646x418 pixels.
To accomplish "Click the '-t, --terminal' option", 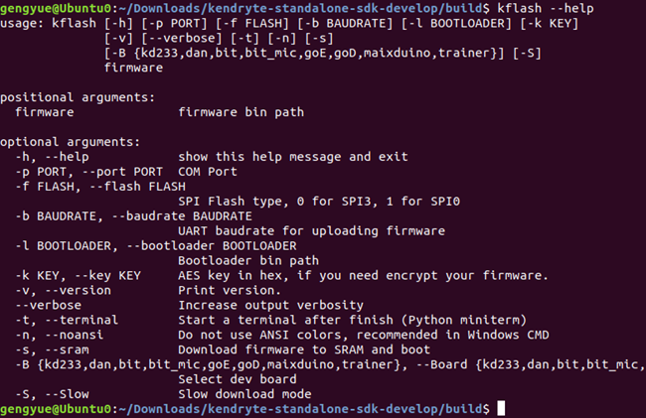I will (x=67, y=320).
